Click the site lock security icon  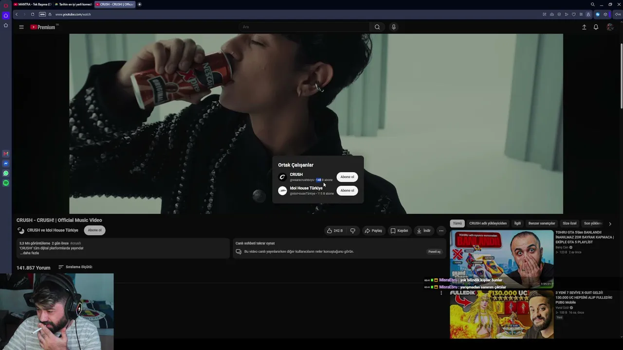50,15
